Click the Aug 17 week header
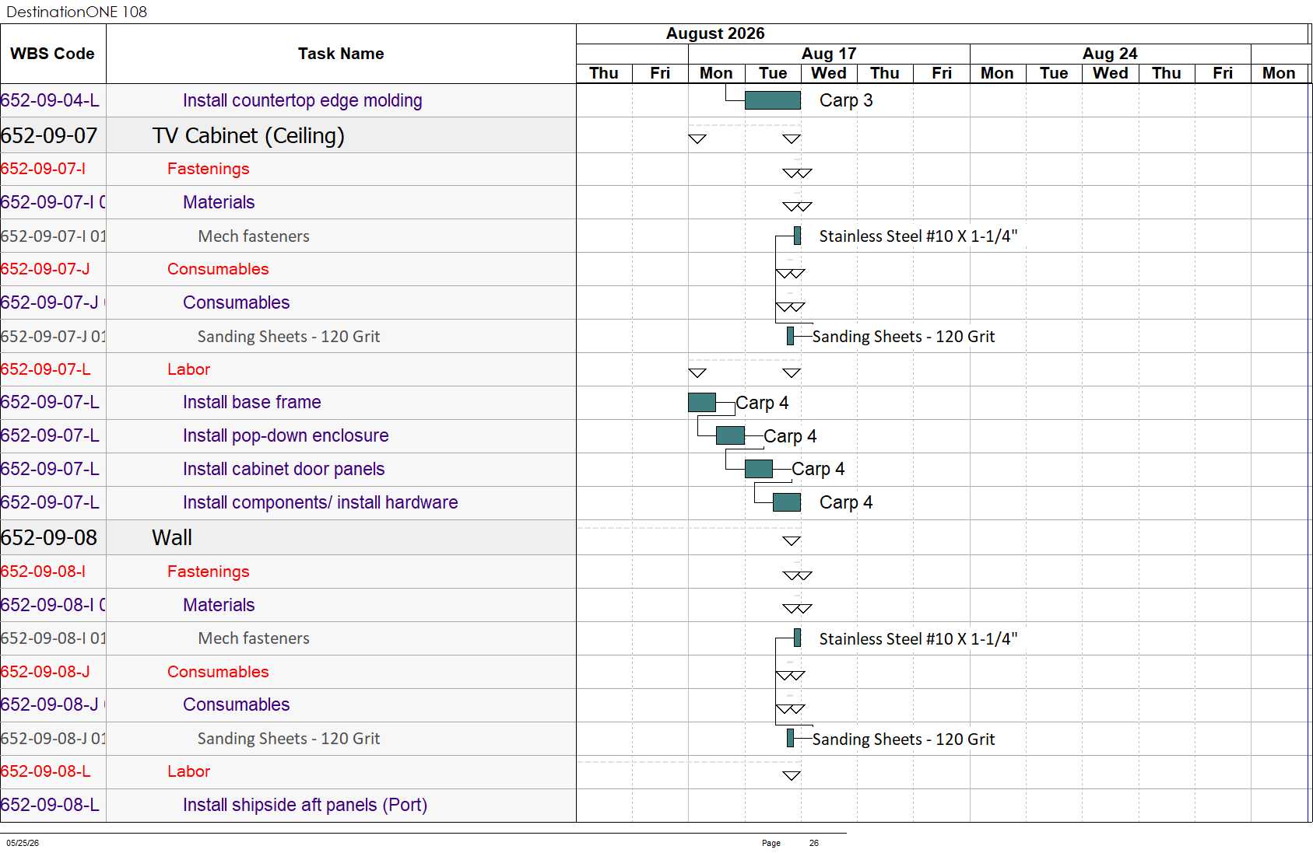This screenshot has height=853, width=1313. [x=829, y=54]
